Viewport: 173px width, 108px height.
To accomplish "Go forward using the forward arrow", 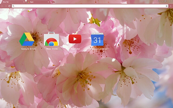I will pyautogui.click(x=6, y=6).
